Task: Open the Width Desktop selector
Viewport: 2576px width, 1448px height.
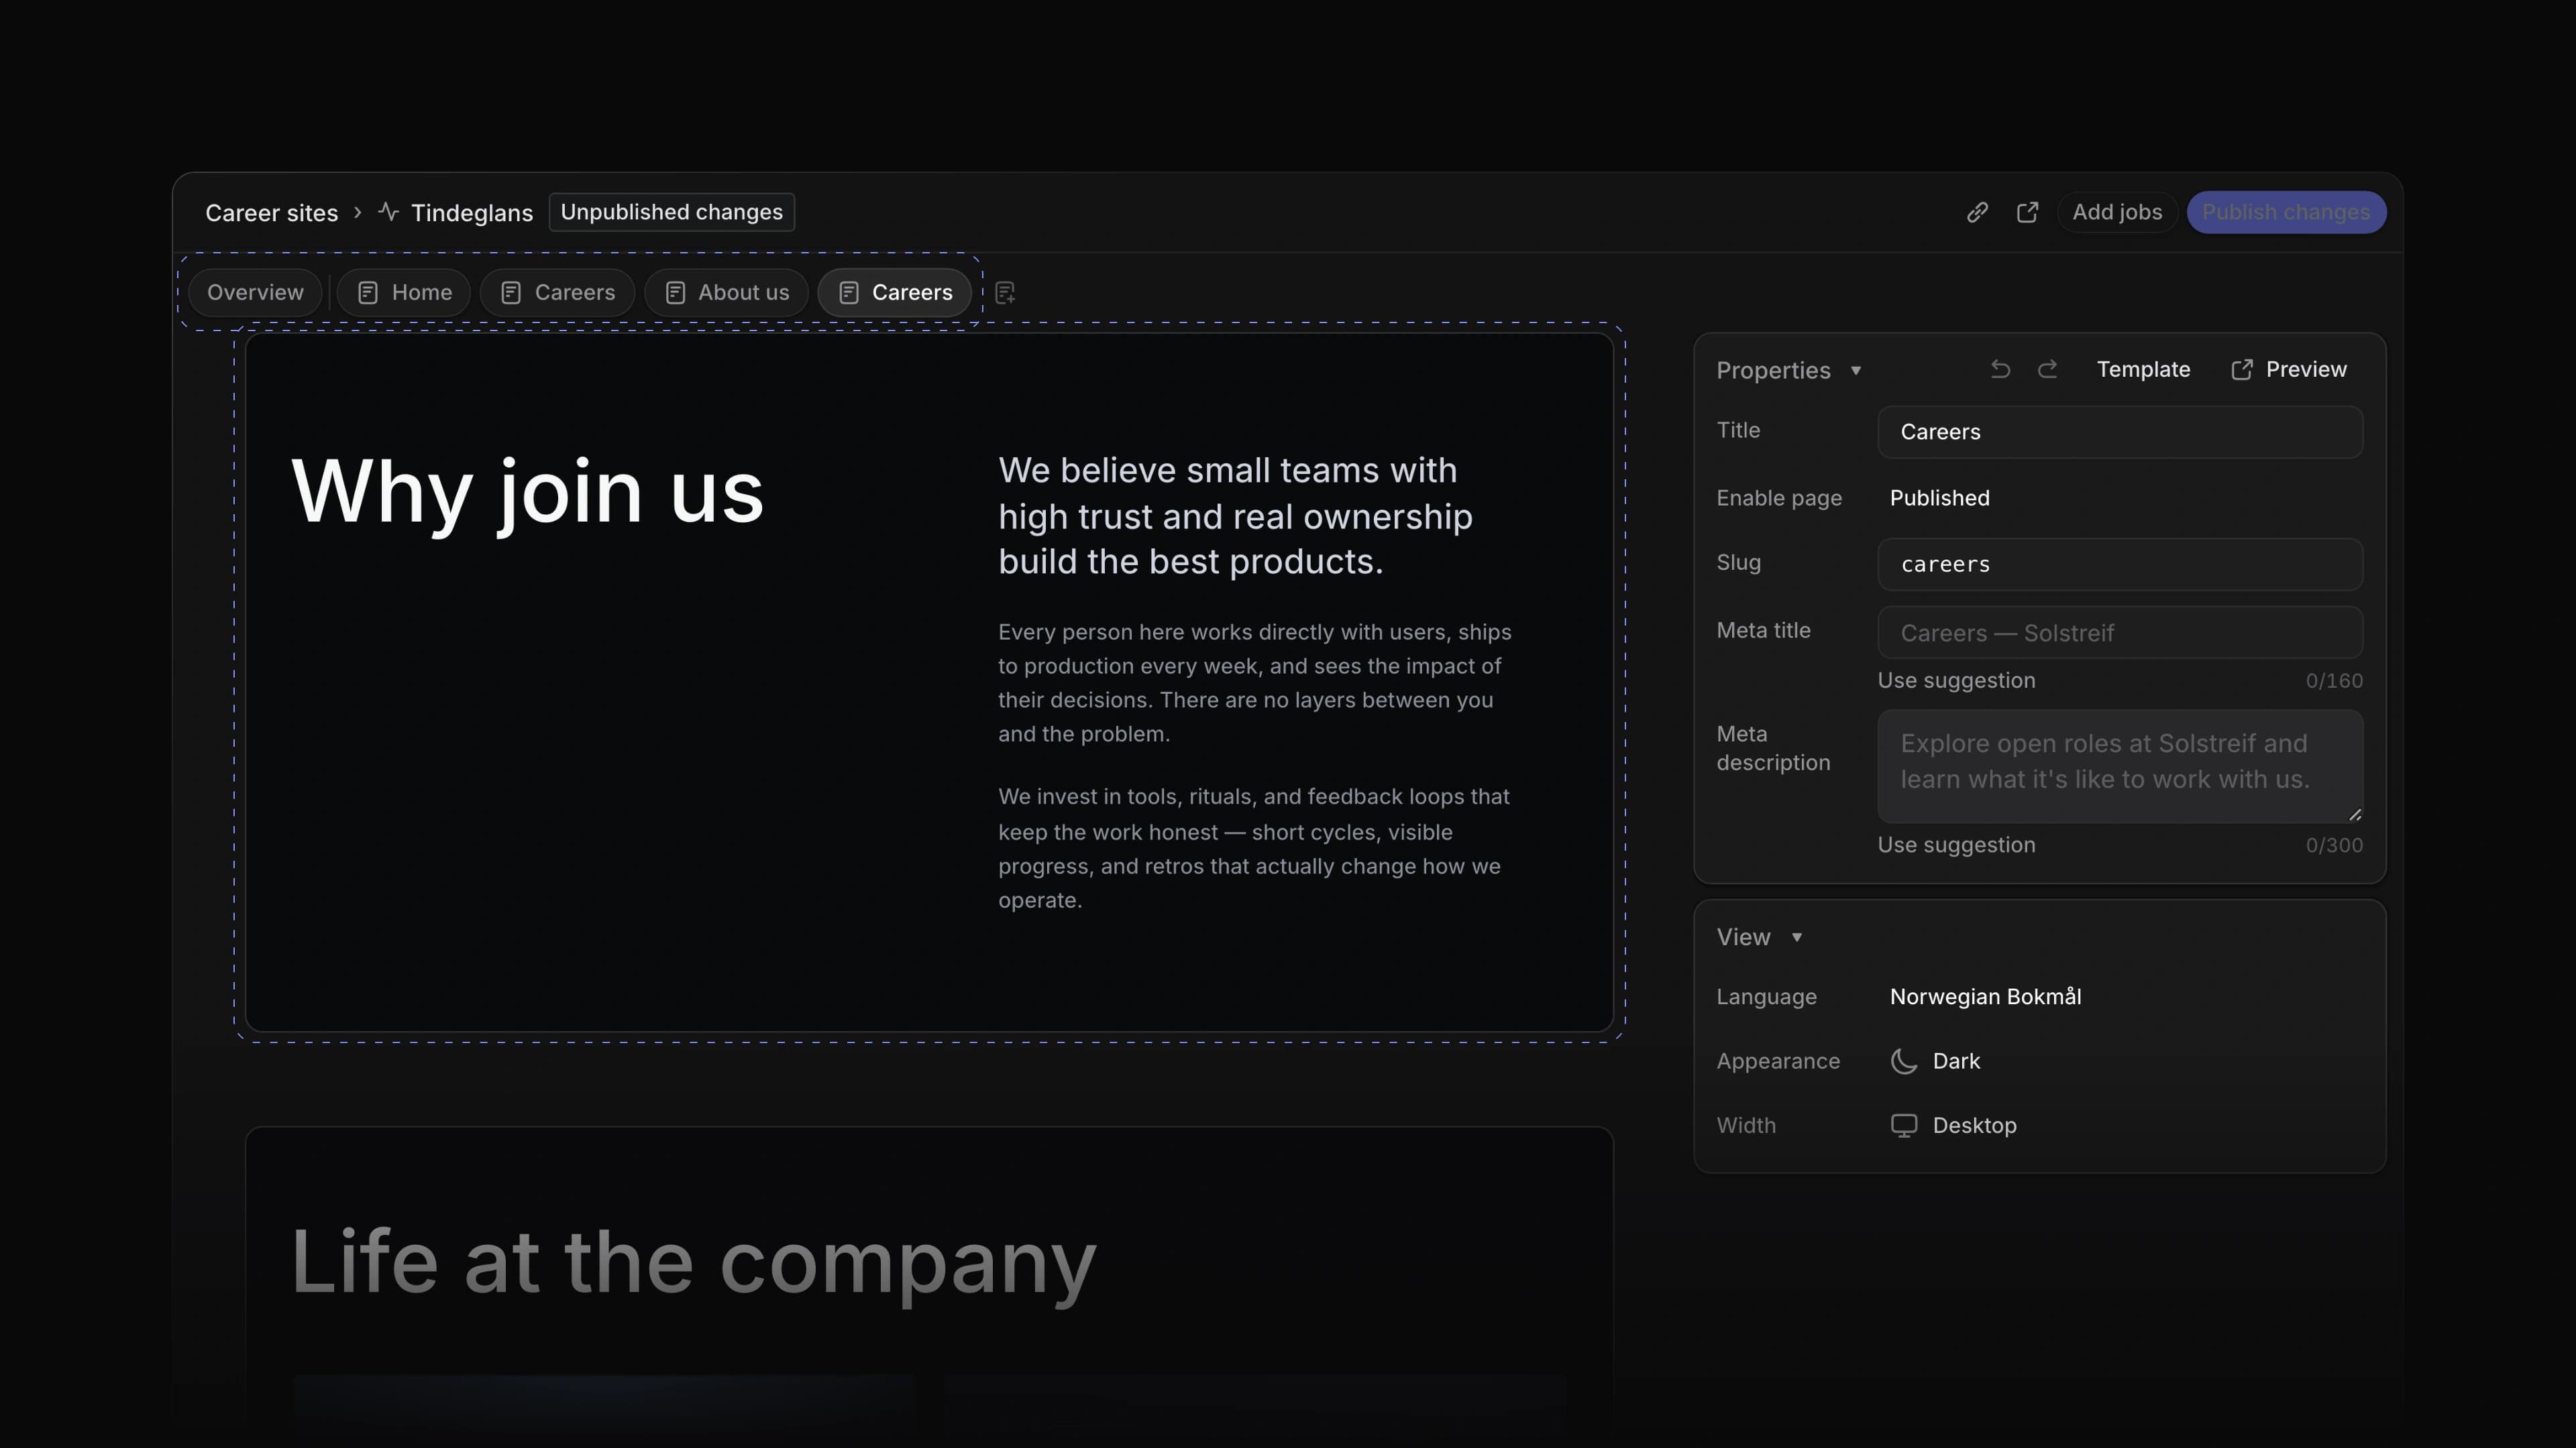Action: (1953, 1126)
